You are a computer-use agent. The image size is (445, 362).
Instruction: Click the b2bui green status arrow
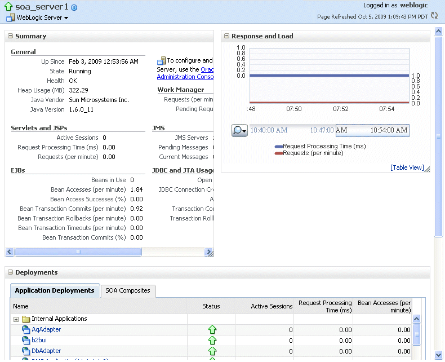coord(212,341)
